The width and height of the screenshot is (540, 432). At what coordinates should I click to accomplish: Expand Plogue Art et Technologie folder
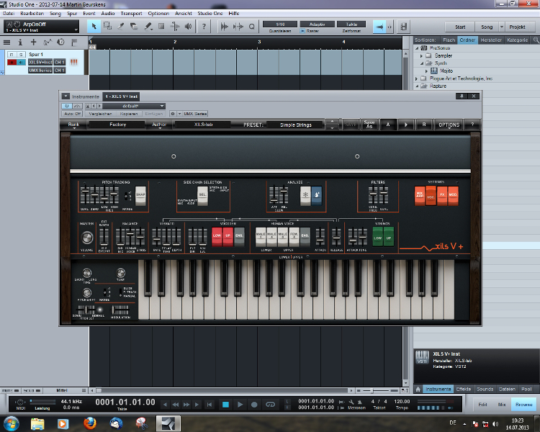pos(416,78)
